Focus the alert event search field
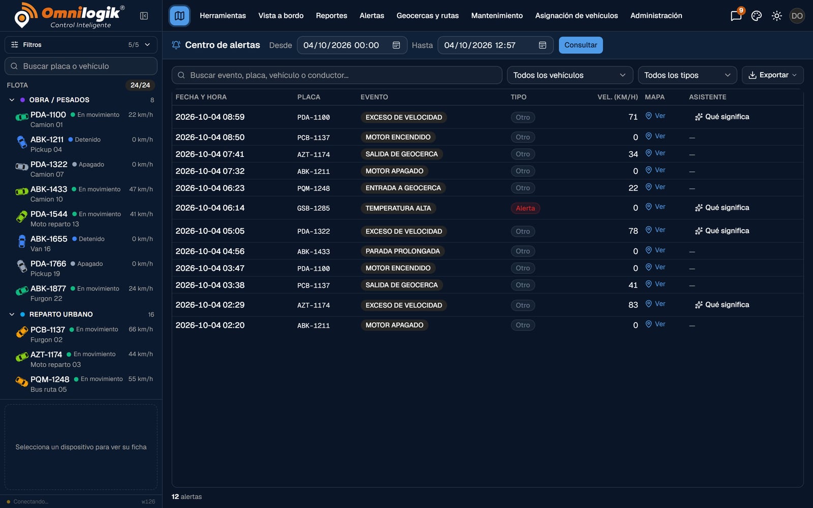 (x=337, y=75)
